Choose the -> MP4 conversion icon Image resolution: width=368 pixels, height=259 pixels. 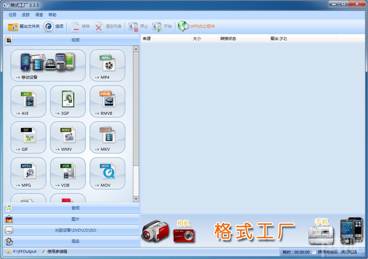[x=107, y=65]
